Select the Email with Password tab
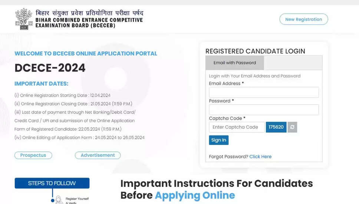 [234, 63]
